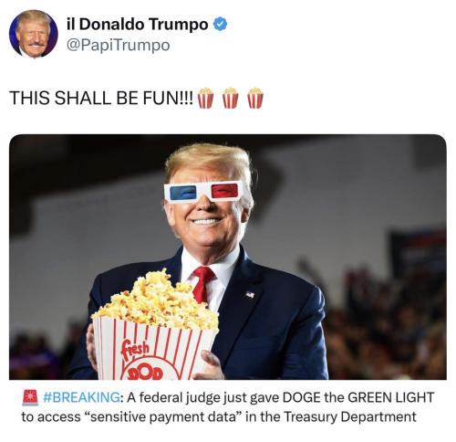Click the first popcorn emoji
Screen dimensions: 456x442
[205, 98]
